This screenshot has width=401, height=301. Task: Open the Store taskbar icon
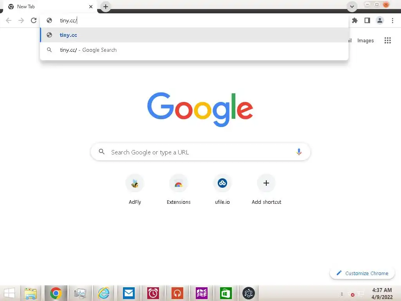(226, 293)
